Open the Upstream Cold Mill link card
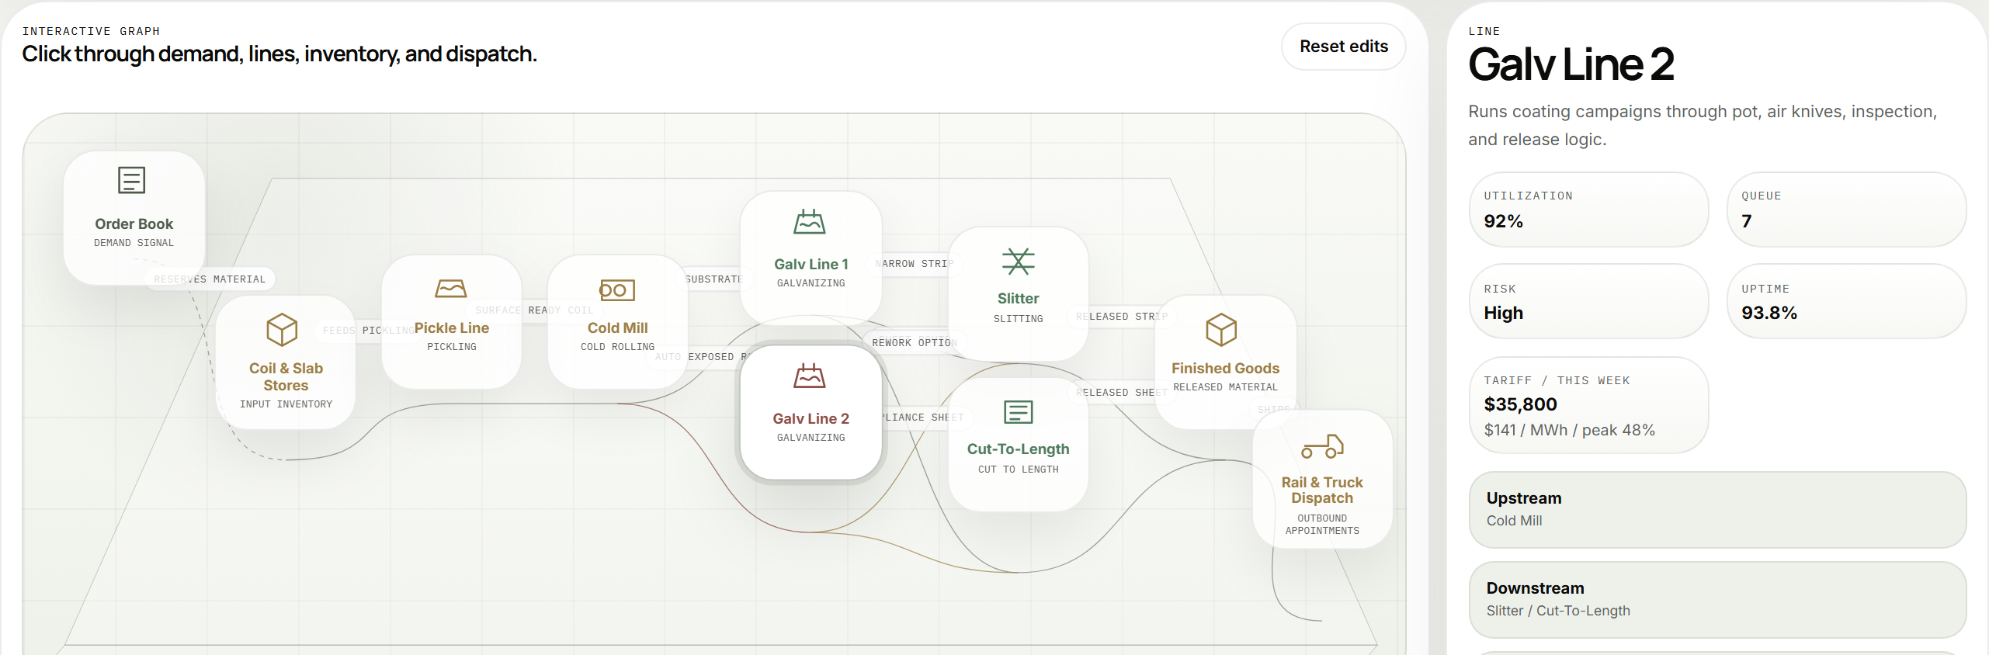 click(1717, 509)
